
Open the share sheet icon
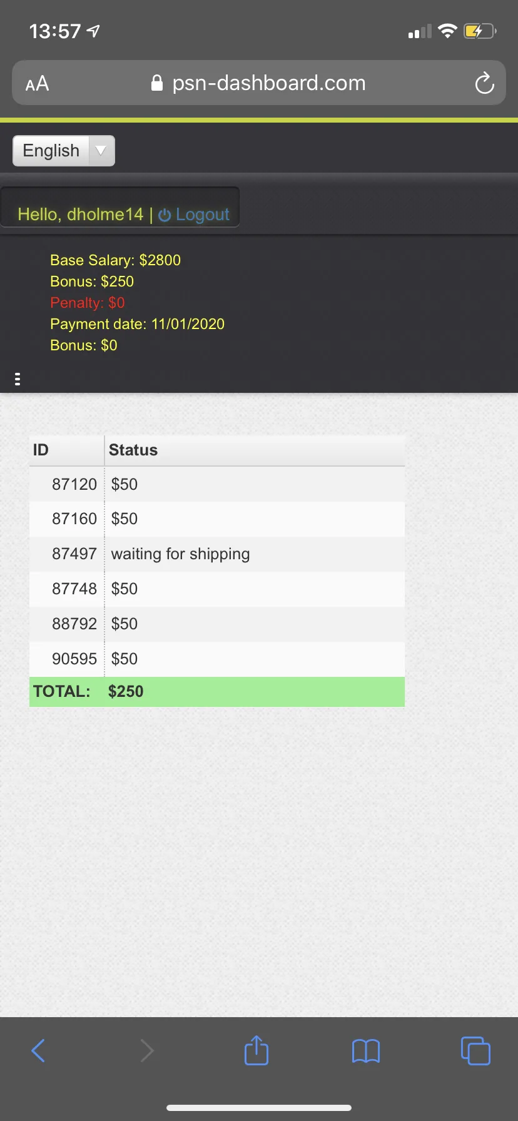coord(256,1050)
